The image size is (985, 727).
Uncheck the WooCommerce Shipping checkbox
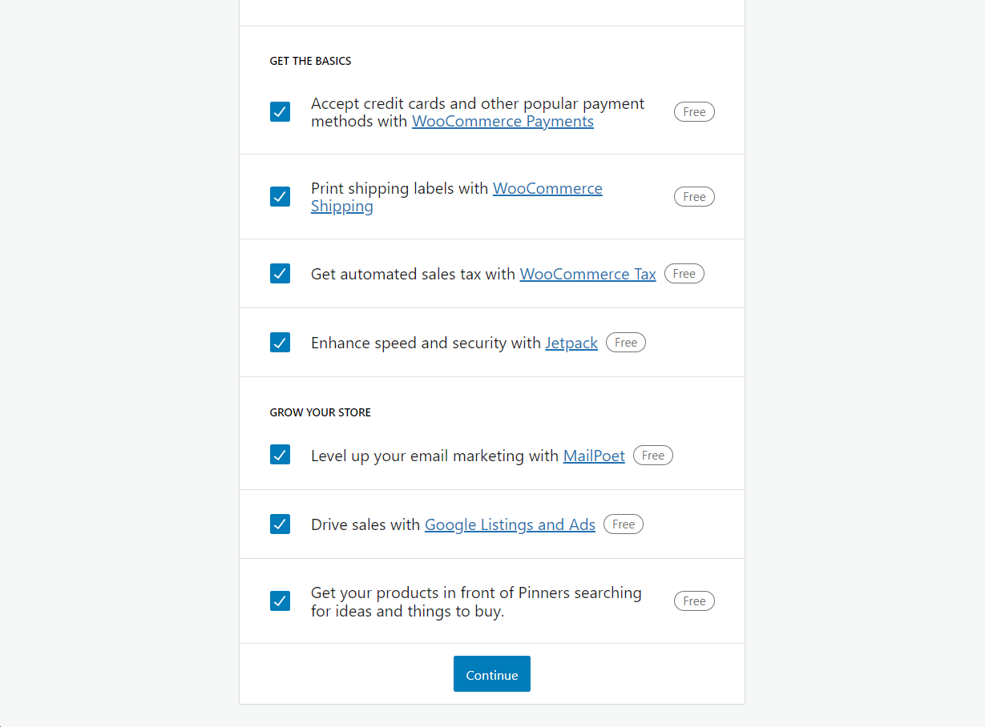pyautogui.click(x=280, y=196)
